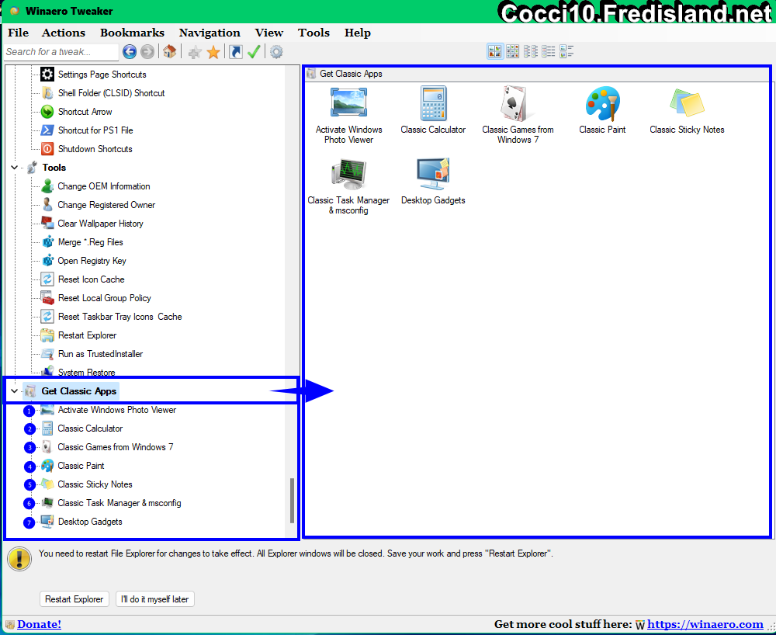Open the Help menu
This screenshot has width=776, height=635.
tap(357, 33)
